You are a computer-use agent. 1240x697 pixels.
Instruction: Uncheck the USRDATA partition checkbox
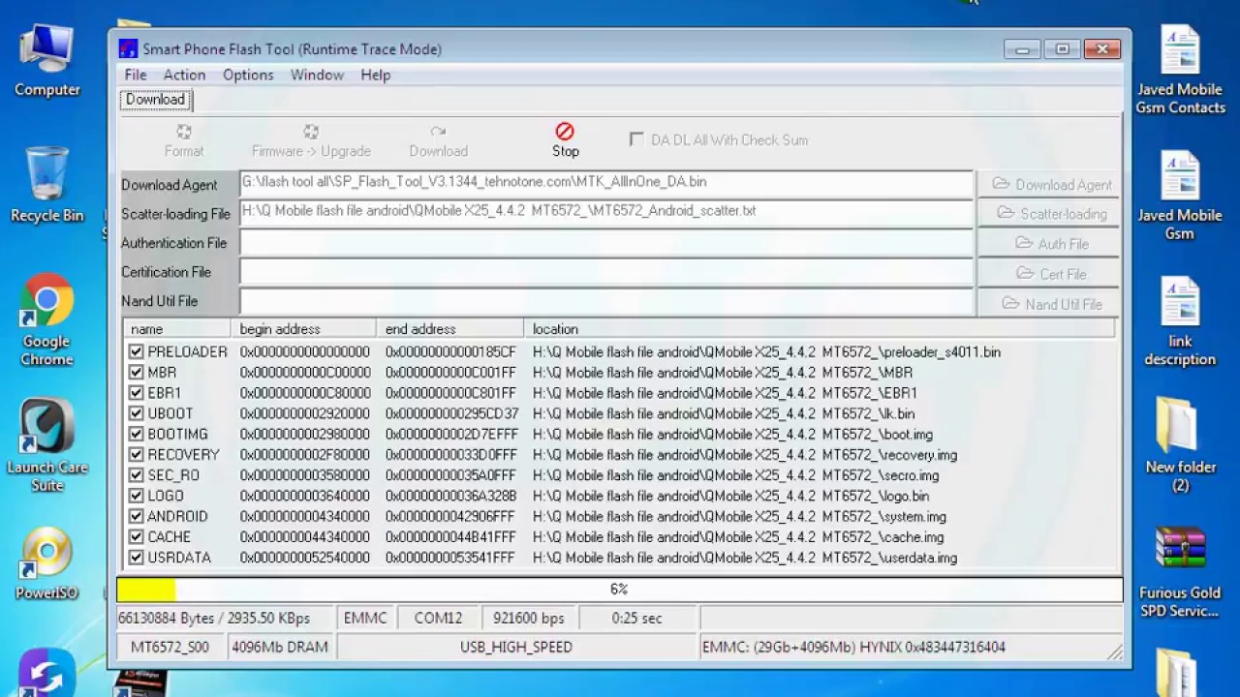pyautogui.click(x=137, y=558)
